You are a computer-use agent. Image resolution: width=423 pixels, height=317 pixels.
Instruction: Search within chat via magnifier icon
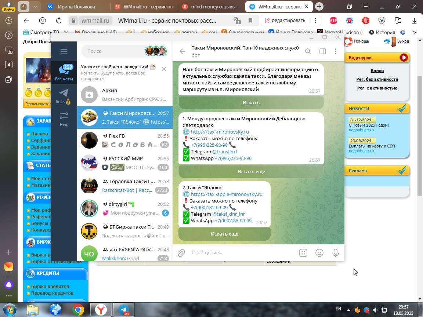click(308, 51)
